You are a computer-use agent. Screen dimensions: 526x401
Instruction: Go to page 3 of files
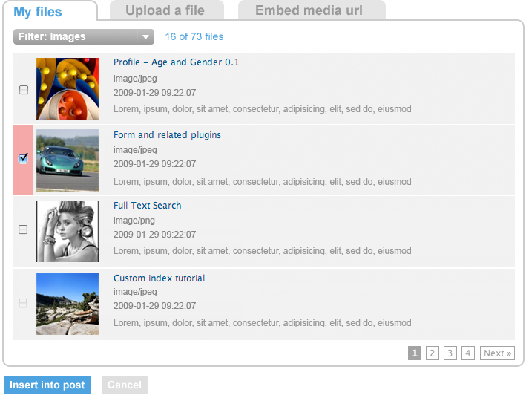pyautogui.click(x=450, y=353)
